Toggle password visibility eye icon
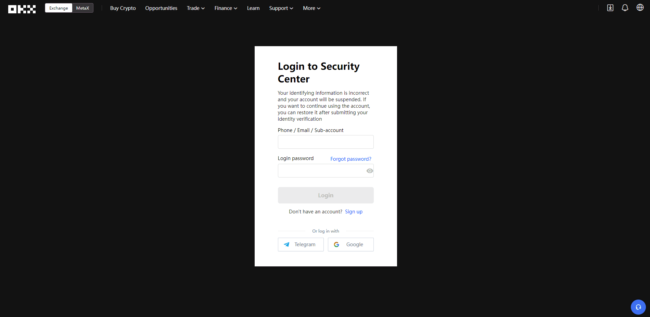Viewport: 650px width, 317px height. pyautogui.click(x=369, y=171)
